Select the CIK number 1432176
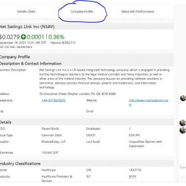Viewport: 186px width, 186px height. tap(135, 170)
